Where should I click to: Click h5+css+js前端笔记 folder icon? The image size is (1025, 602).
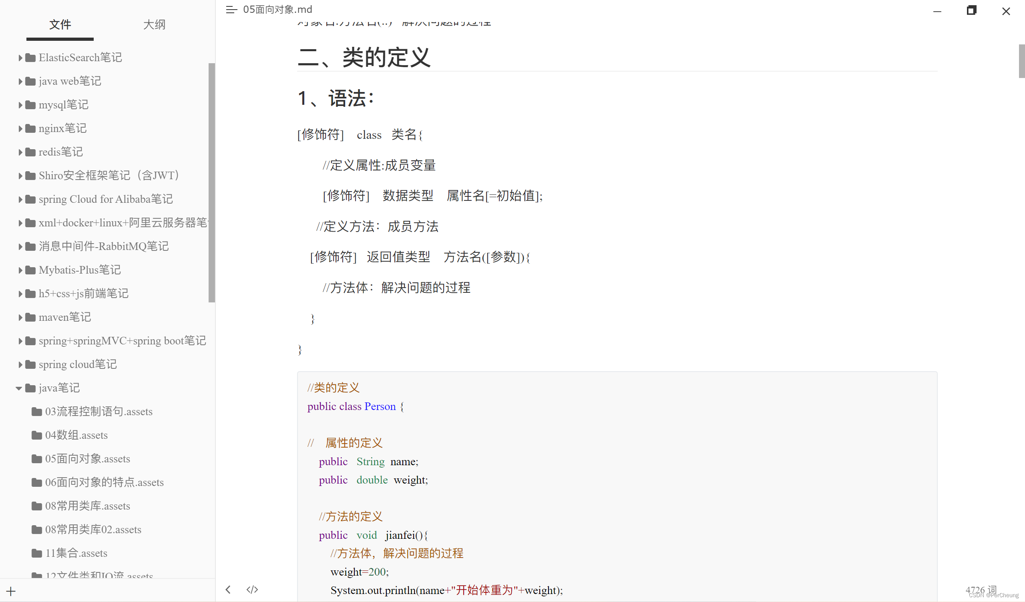tap(30, 294)
